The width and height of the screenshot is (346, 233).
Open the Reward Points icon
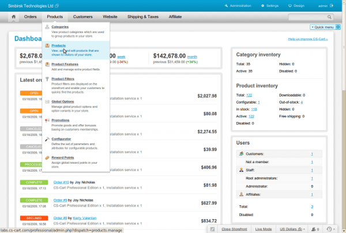click(x=47, y=157)
